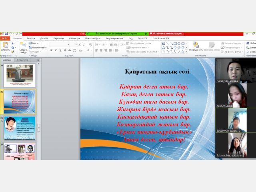
Task: Toggle italic К formatting
Action: click(56, 50)
